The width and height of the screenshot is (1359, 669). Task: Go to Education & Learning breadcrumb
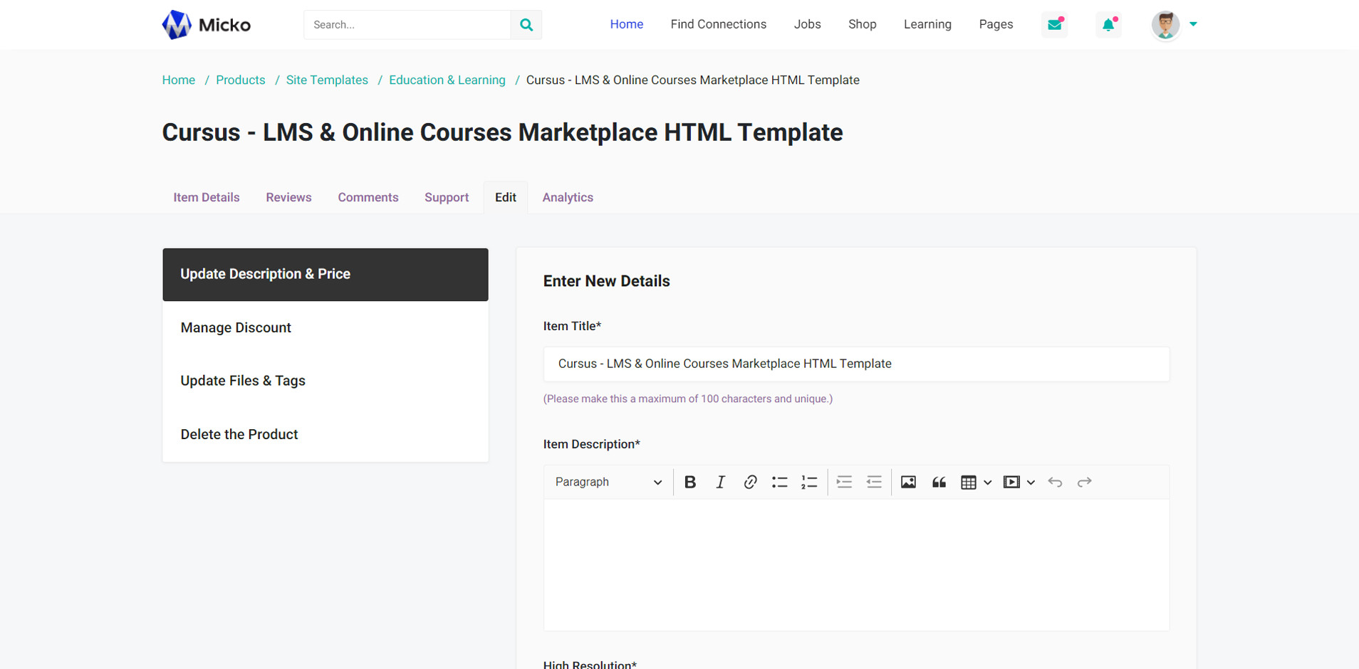(x=447, y=80)
